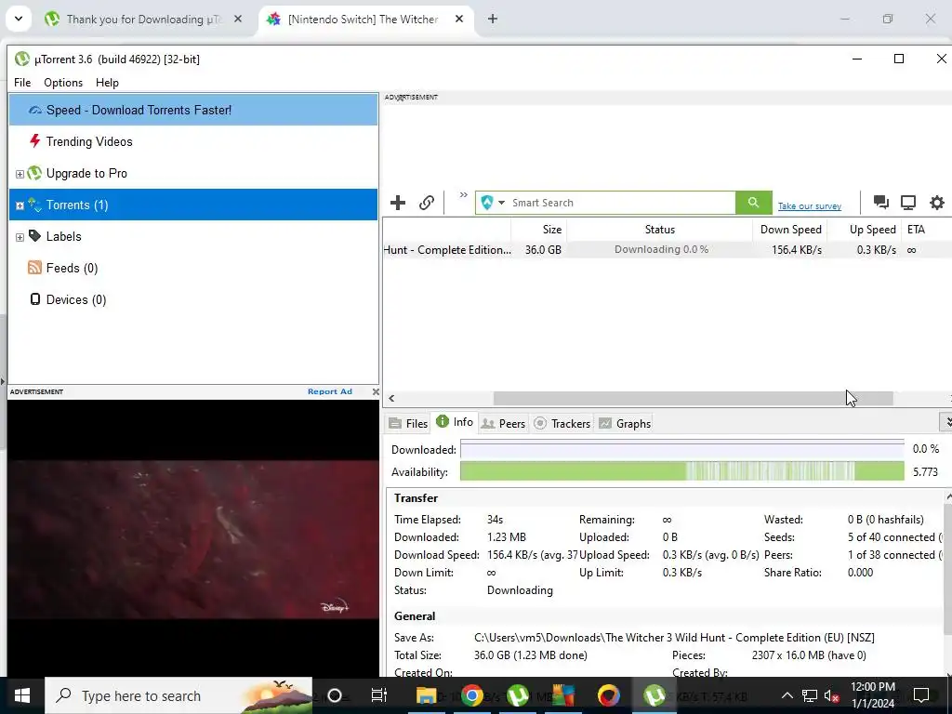Click the taskbar Type here to search box

pos(178,695)
